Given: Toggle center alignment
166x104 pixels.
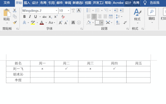Looking at the screenshot, I should pyautogui.click(x=94, y=17).
